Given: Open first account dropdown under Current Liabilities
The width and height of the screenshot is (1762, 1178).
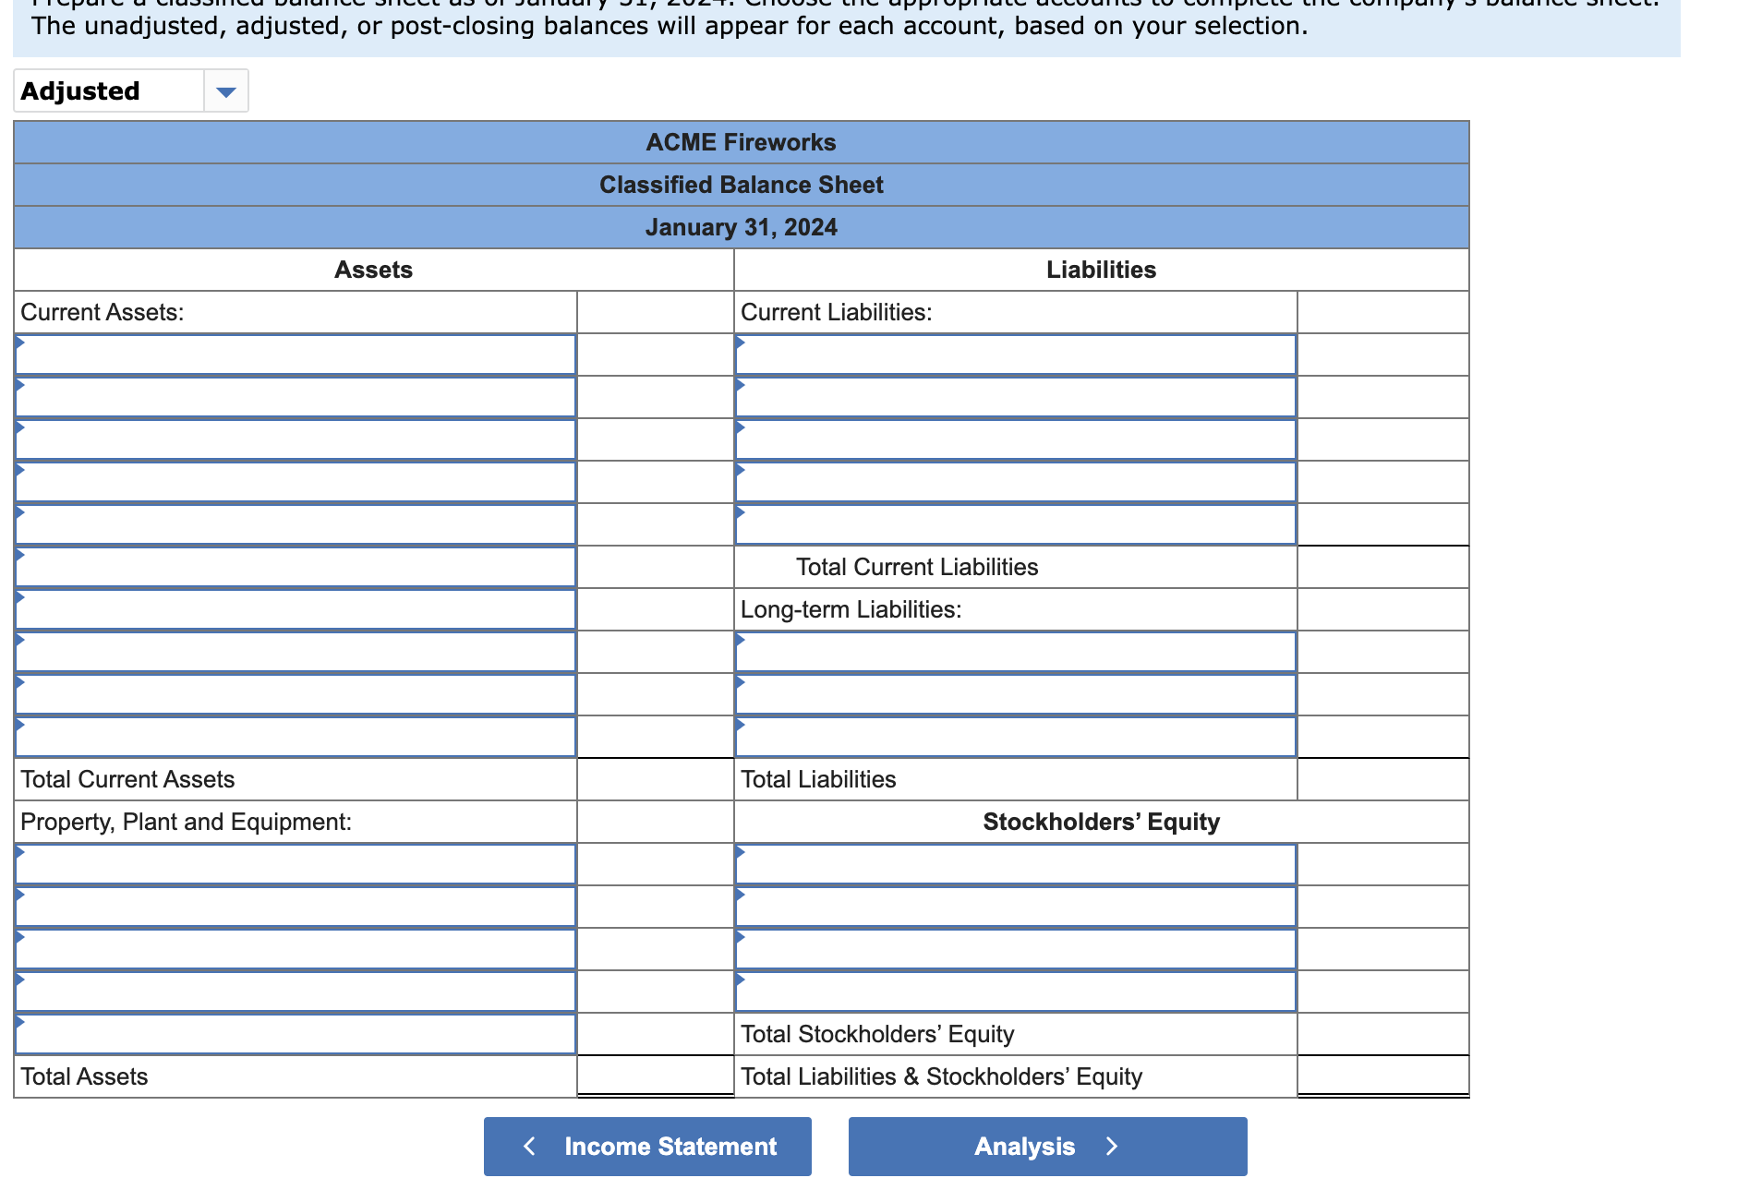Looking at the screenshot, I should pos(1016,355).
